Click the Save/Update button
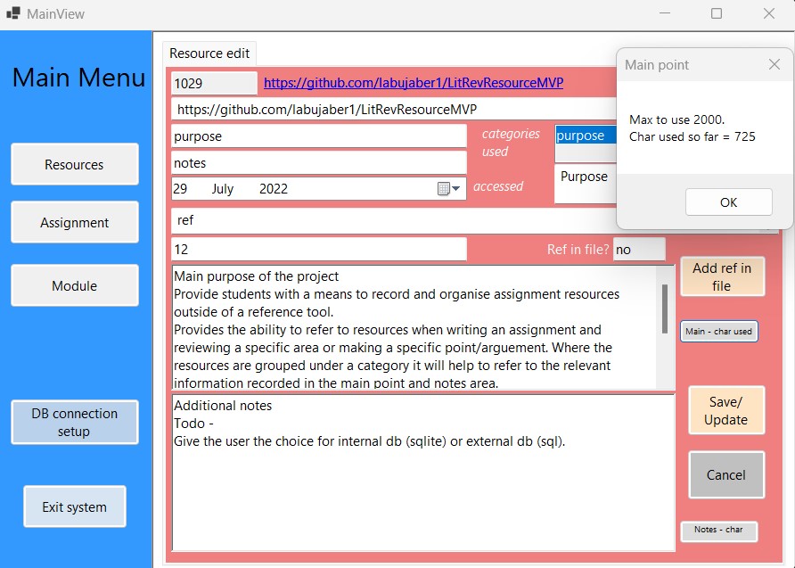The width and height of the screenshot is (795, 568). click(x=725, y=410)
